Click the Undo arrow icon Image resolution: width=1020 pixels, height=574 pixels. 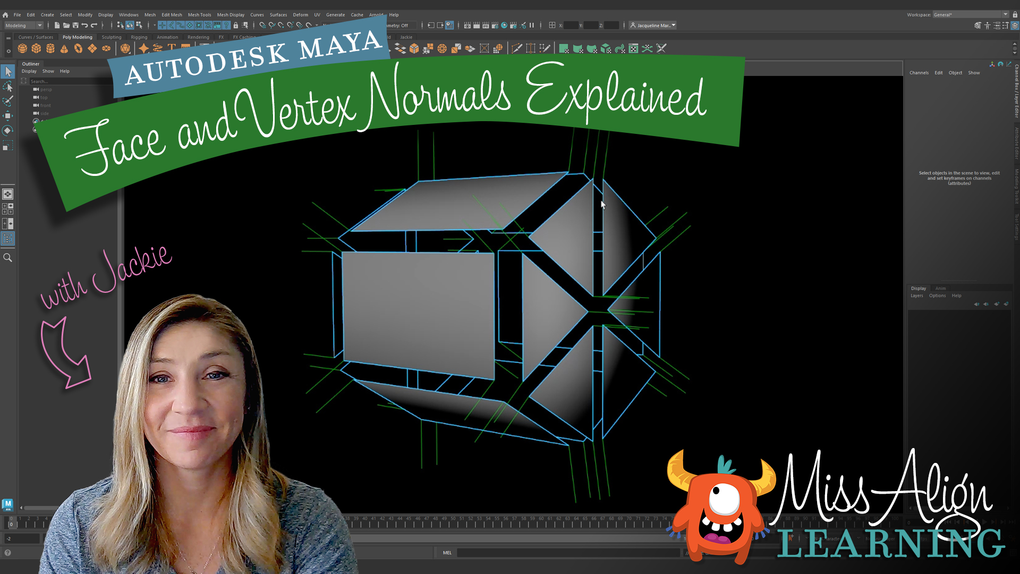coord(84,26)
